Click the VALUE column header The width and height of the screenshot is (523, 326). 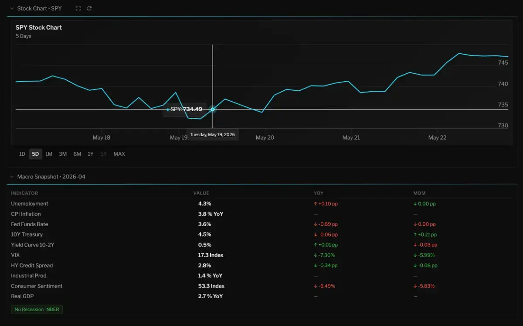click(201, 193)
